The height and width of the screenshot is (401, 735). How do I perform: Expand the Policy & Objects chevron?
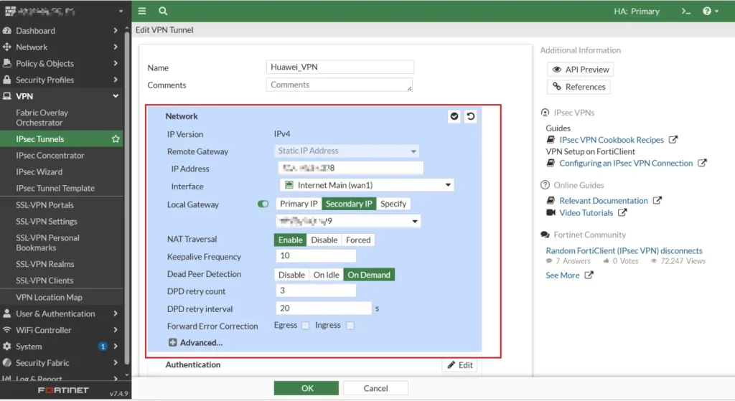click(x=116, y=63)
